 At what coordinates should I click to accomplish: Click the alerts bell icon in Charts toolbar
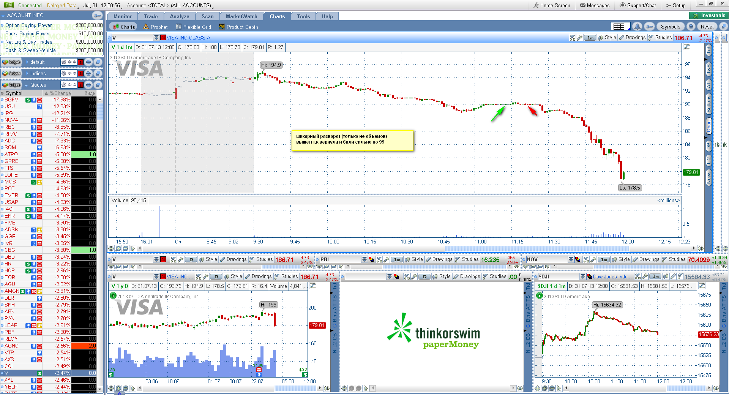tap(637, 27)
